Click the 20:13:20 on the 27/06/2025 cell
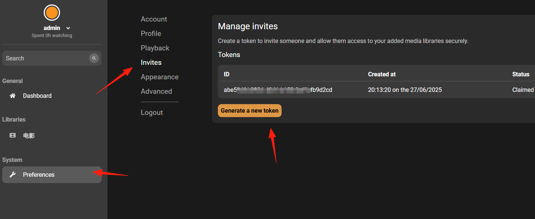The image size is (535, 219). pos(405,90)
